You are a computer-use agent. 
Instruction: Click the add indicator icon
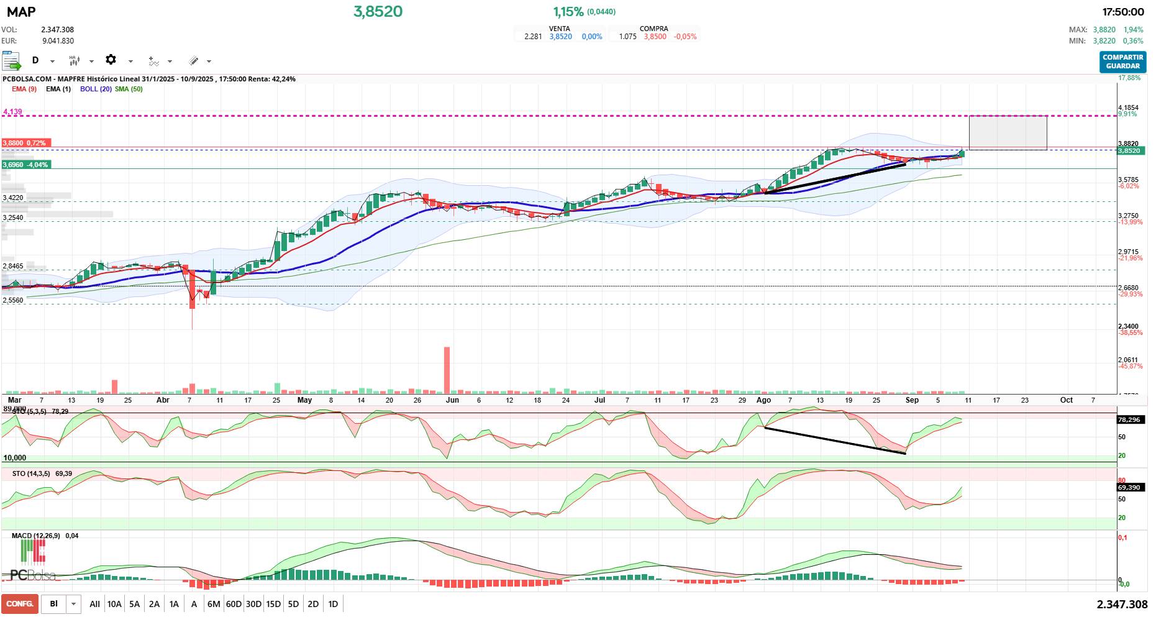153,61
